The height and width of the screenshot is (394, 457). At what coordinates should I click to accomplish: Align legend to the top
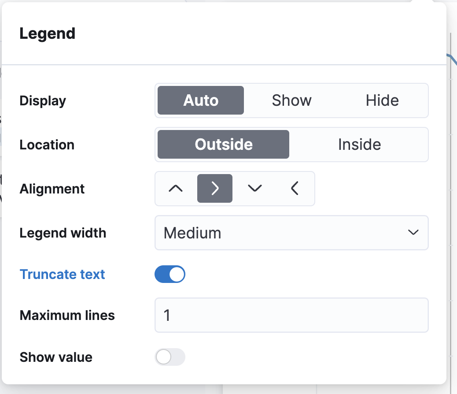point(175,189)
